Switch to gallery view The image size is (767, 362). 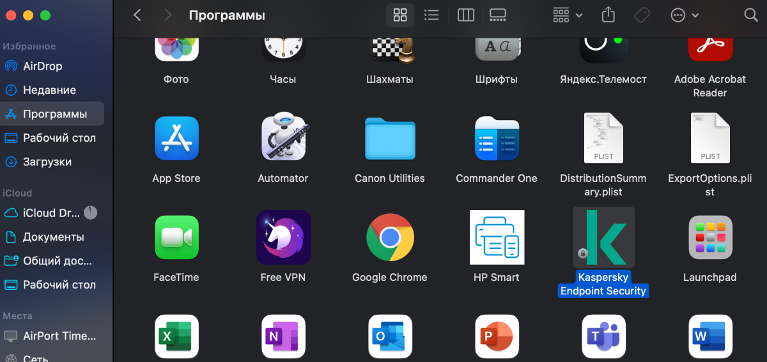click(x=497, y=15)
